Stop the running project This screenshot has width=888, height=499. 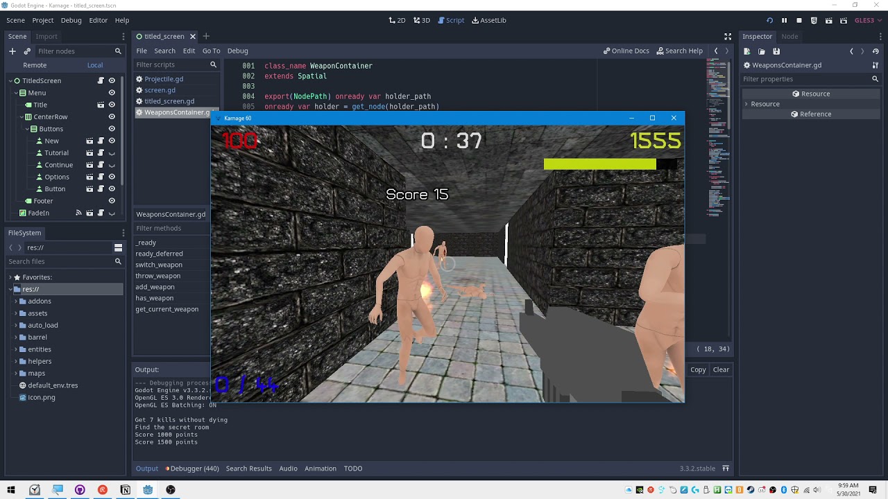tap(799, 20)
